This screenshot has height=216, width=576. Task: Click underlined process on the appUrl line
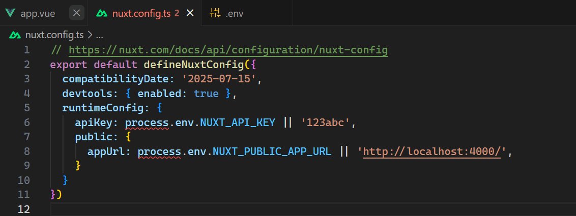[159, 151]
